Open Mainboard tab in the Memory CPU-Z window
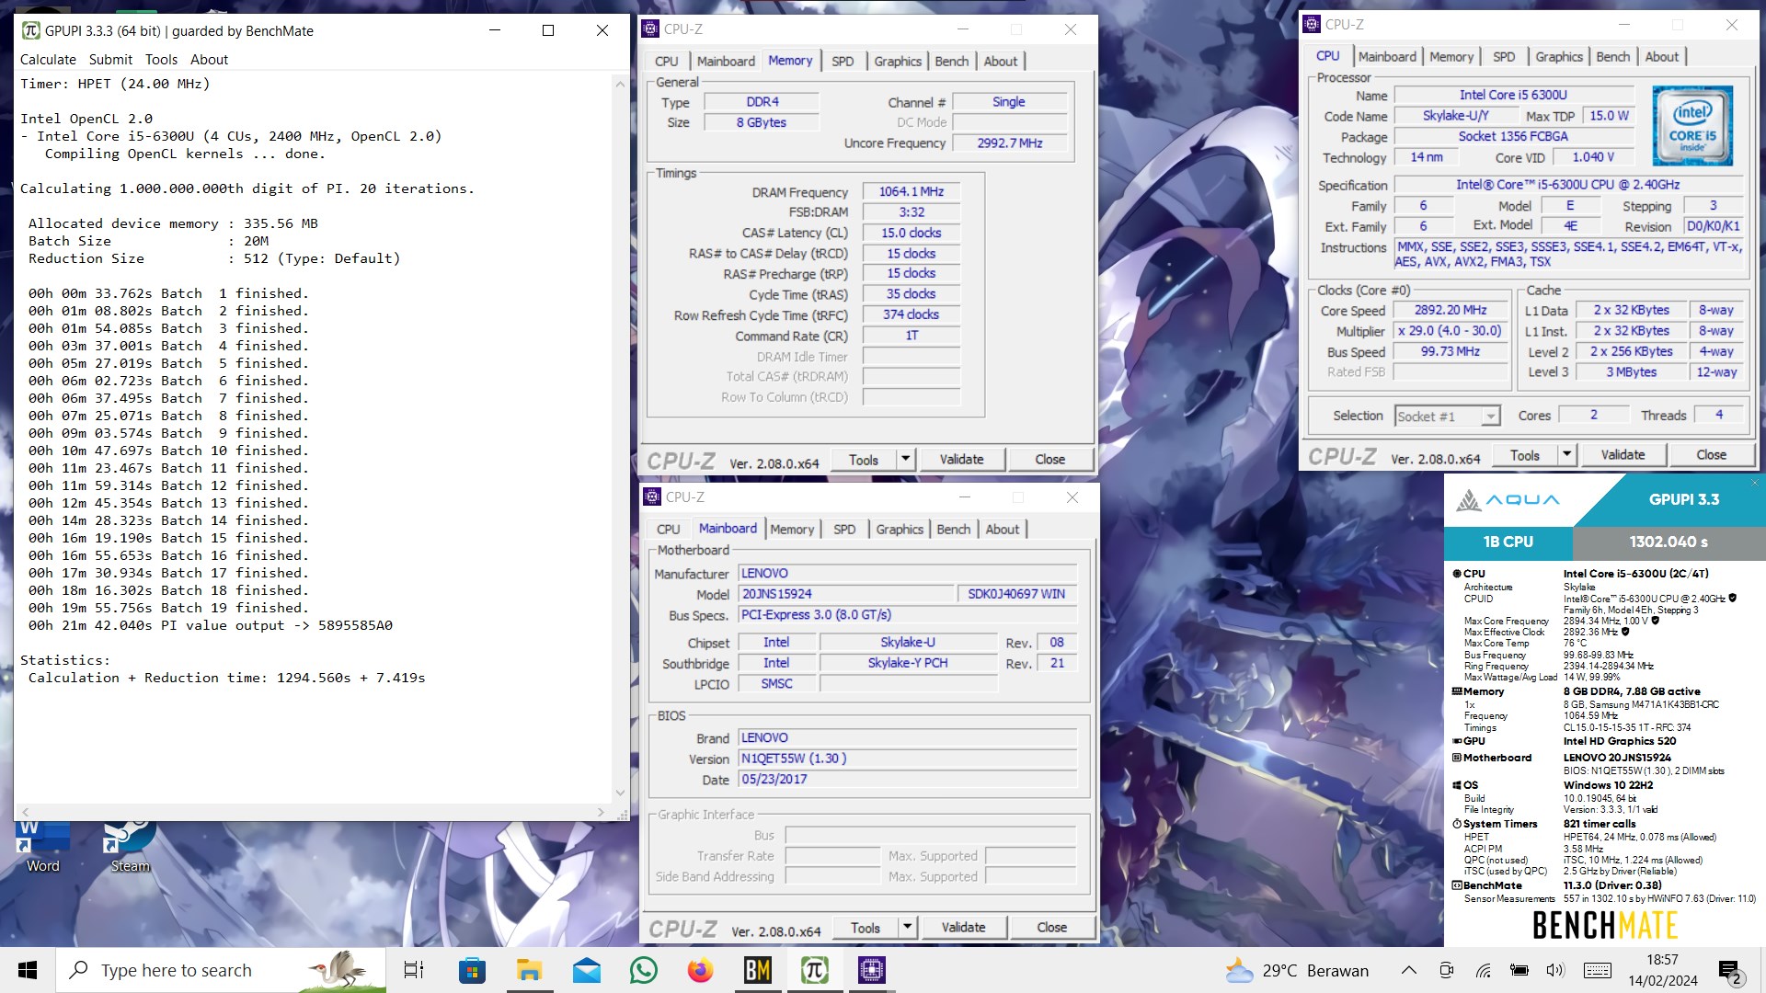1766x993 pixels. click(726, 62)
